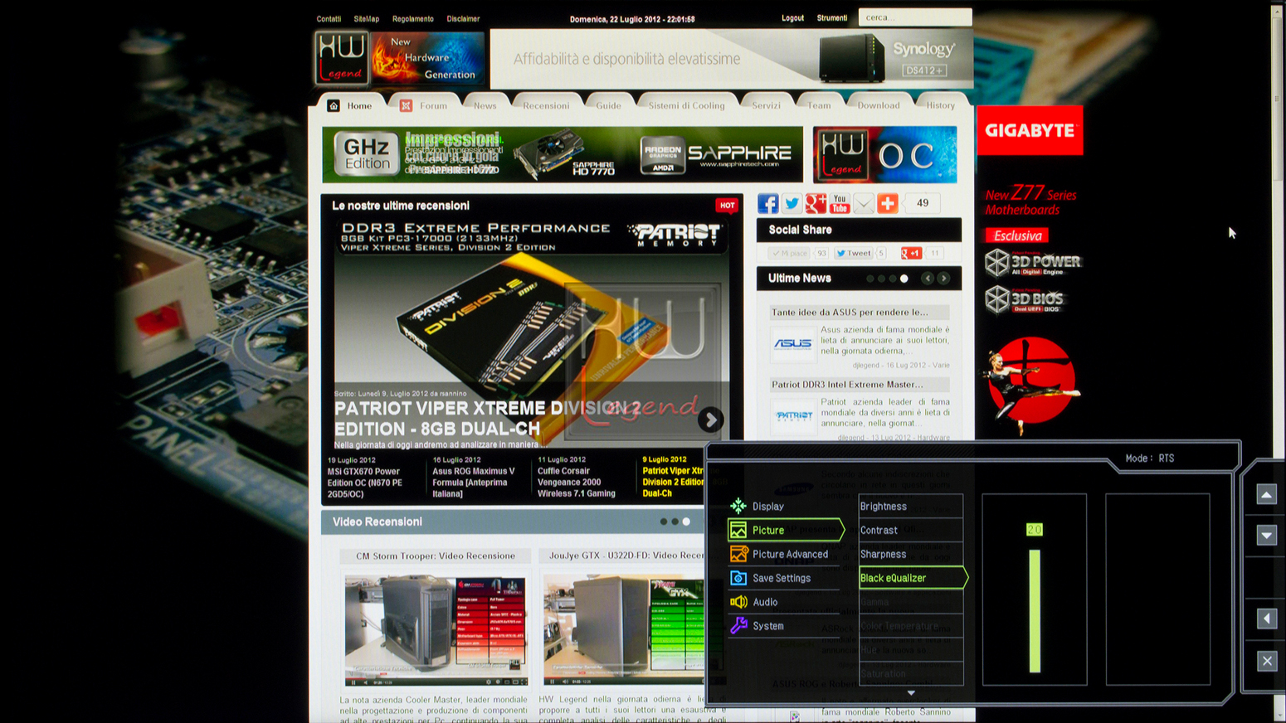This screenshot has height=723, width=1286.
Task: Select Save Settings camera icon
Action: coord(738,578)
